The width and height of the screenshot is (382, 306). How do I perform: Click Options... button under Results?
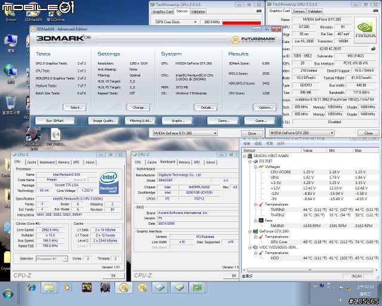tap(266, 108)
